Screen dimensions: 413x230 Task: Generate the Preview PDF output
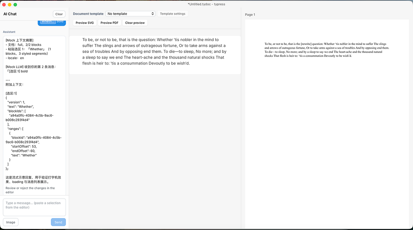tap(109, 23)
